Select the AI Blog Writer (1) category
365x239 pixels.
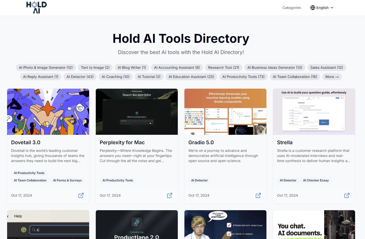(132, 68)
